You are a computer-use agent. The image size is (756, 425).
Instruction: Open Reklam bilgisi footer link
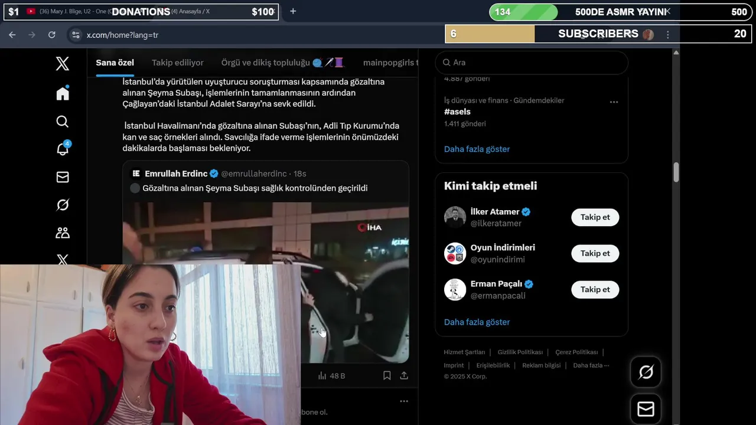[x=541, y=365]
